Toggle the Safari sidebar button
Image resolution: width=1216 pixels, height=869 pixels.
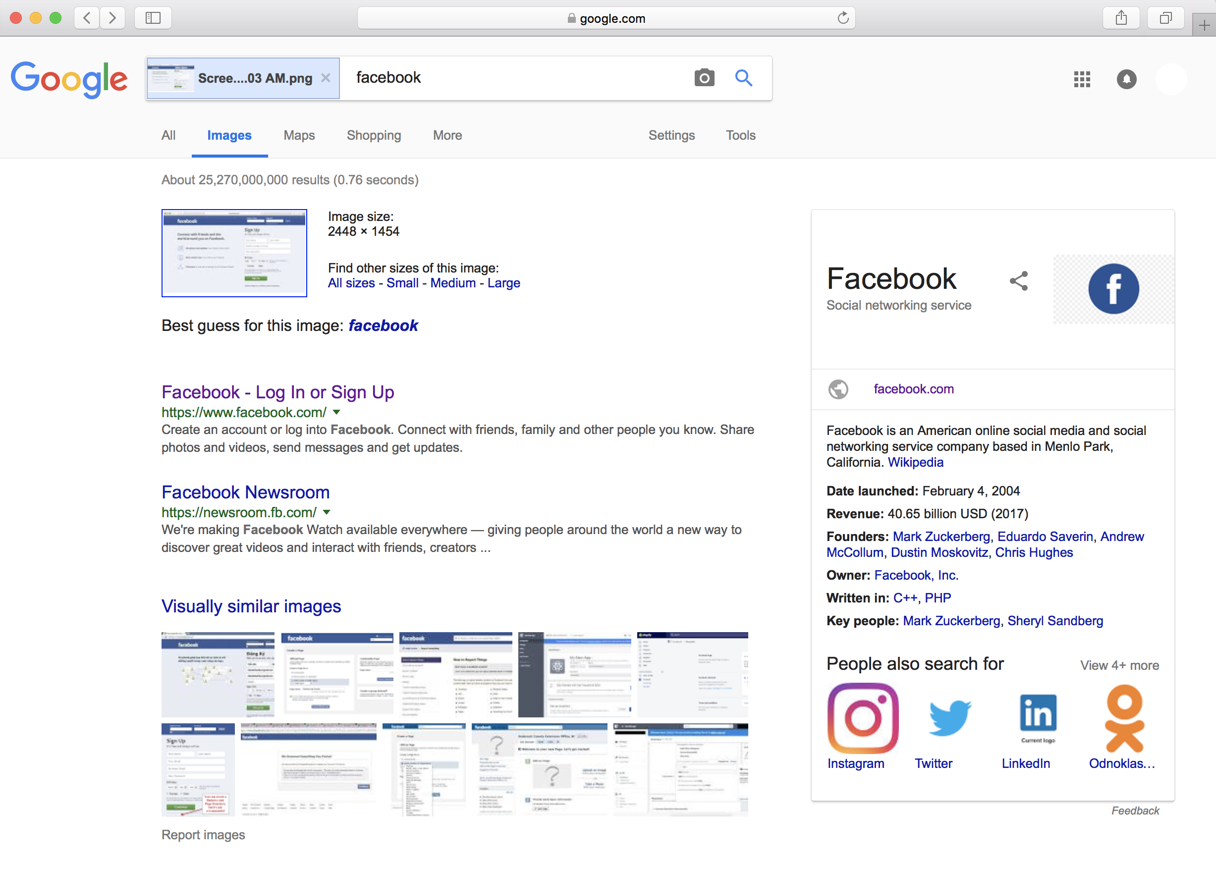click(153, 18)
